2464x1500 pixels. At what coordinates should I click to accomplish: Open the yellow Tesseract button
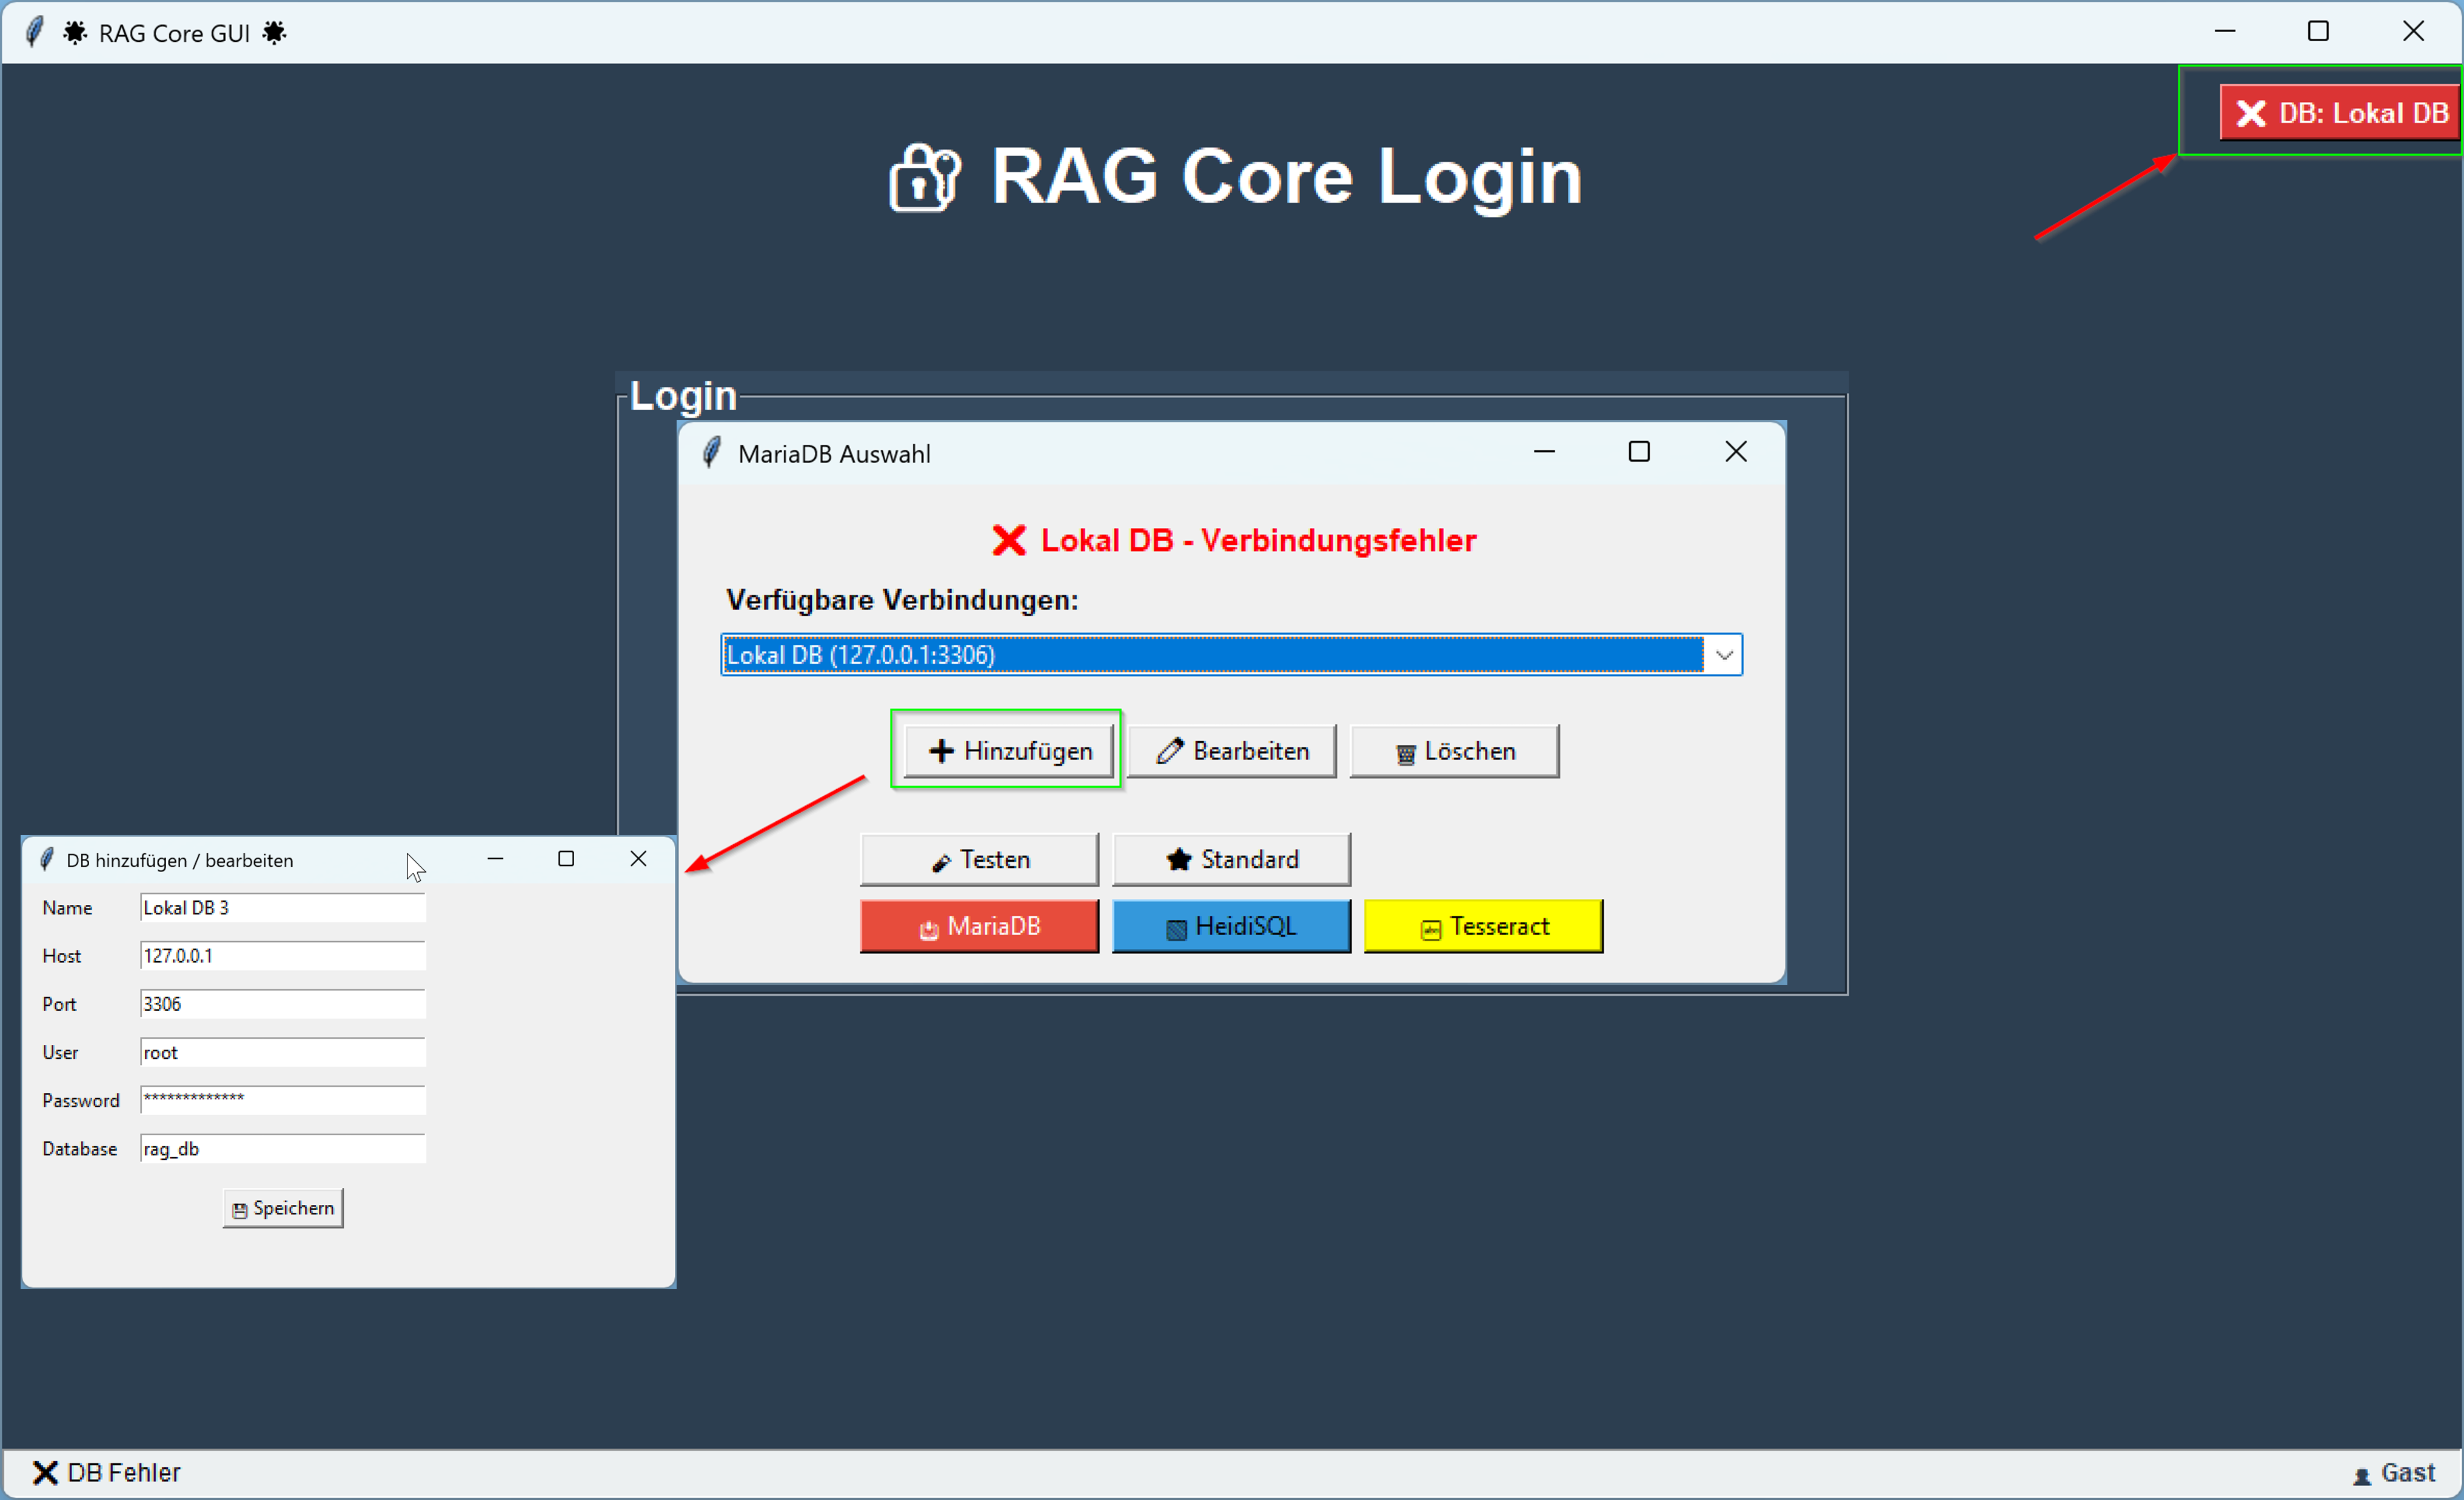pos(1483,927)
